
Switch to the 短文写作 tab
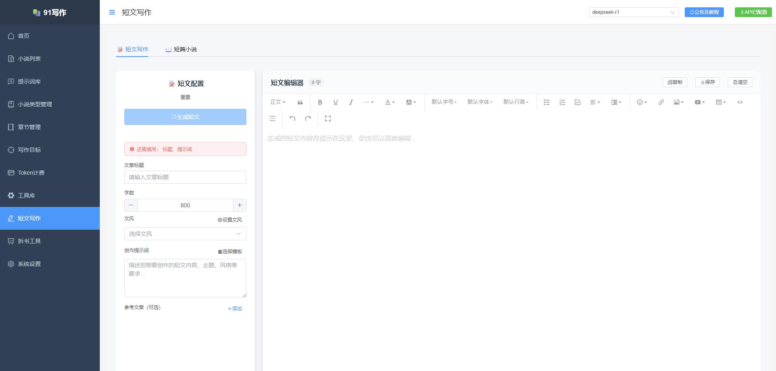pos(132,49)
